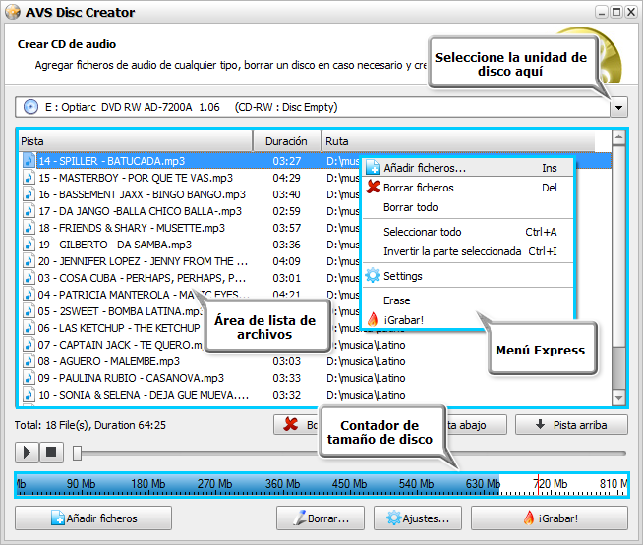The image size is (643, 545).
Task: Choose Invertir la parte seleccionada menu entry
Action: click(468, 251)
